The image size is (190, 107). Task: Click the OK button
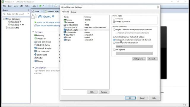tap(130, 98)
